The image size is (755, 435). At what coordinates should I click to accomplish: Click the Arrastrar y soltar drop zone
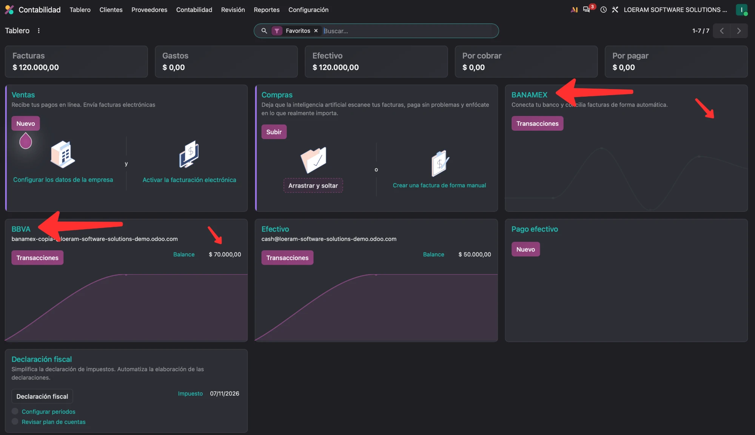pyautogui.click(x=313, y=185)
